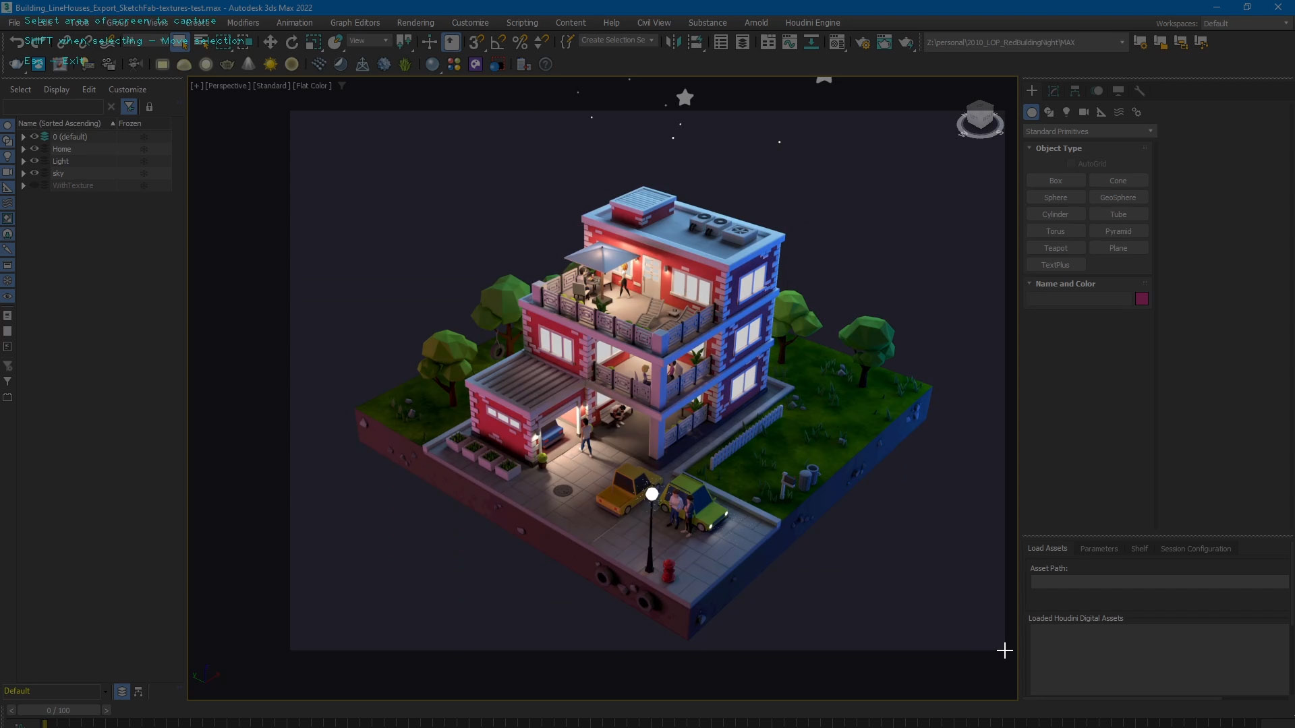The height and width of the screenshot is (728, 1295).
Task: Toggle visibility of sky layer
Action: (x=34, y=173)
